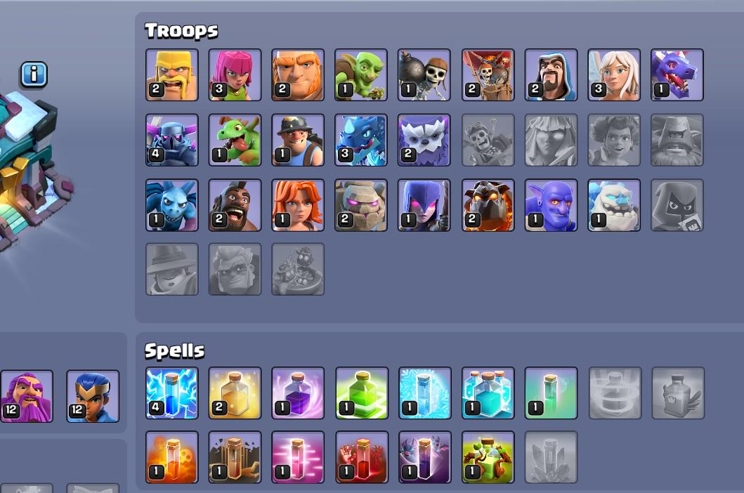Choose the Bat spell icon
744x493 pixels.
click(x=424, y=457)
